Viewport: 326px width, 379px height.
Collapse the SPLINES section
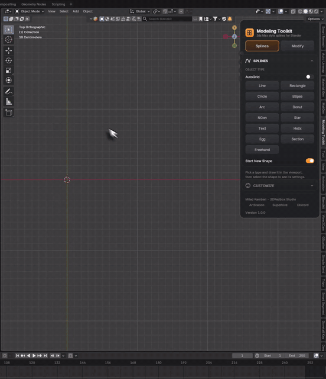(280, 61)
